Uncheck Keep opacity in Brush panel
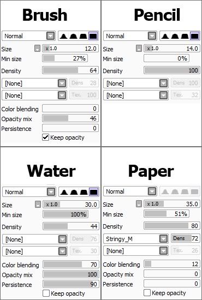This screenshot has height=300, width=202. click(45, 137)
